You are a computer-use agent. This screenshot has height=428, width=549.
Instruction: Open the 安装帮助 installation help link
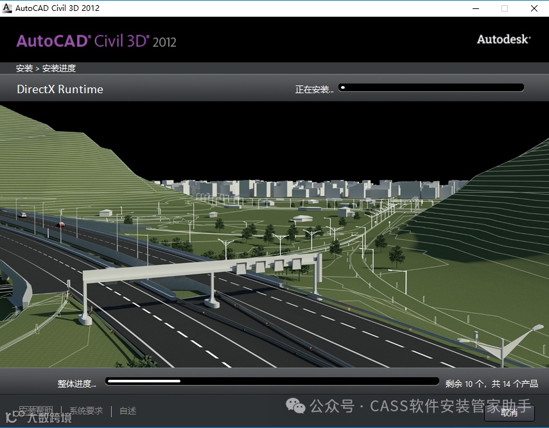click(36, 411)
